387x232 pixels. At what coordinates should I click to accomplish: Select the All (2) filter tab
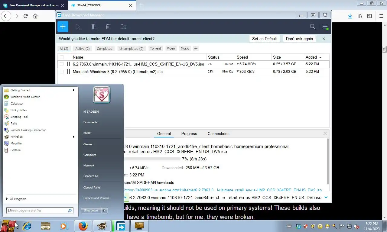pos(64,48)
